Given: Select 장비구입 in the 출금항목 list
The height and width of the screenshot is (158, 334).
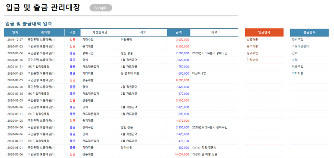Looking at the screenshot, I should 298,40.
